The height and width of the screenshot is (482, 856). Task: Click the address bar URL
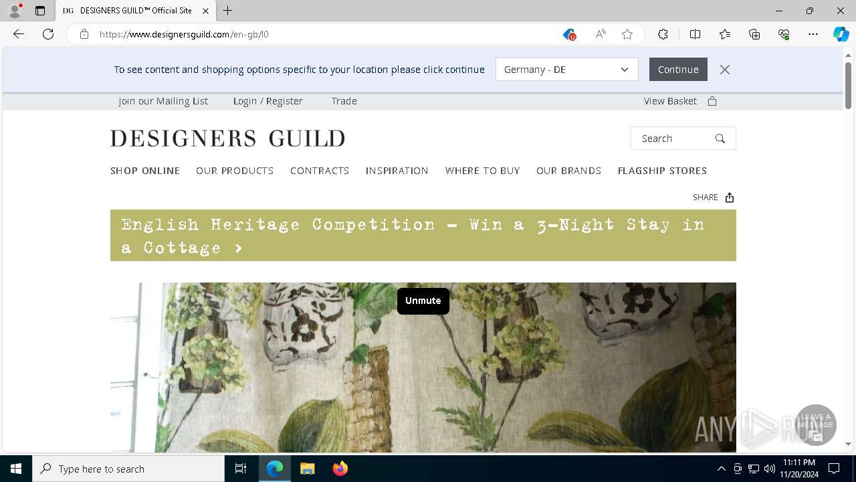[184, 34]
